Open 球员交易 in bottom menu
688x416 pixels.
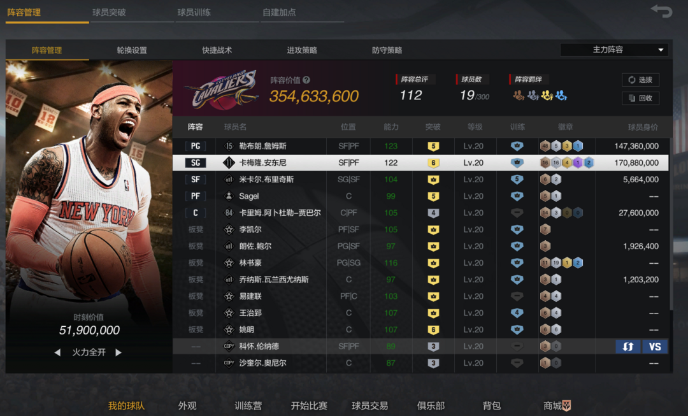[x=370, y=405]
